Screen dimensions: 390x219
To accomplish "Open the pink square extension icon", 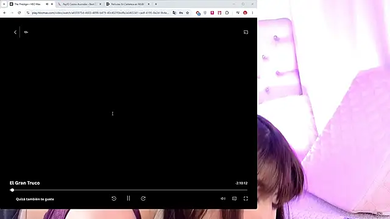I will pos(212,13).
